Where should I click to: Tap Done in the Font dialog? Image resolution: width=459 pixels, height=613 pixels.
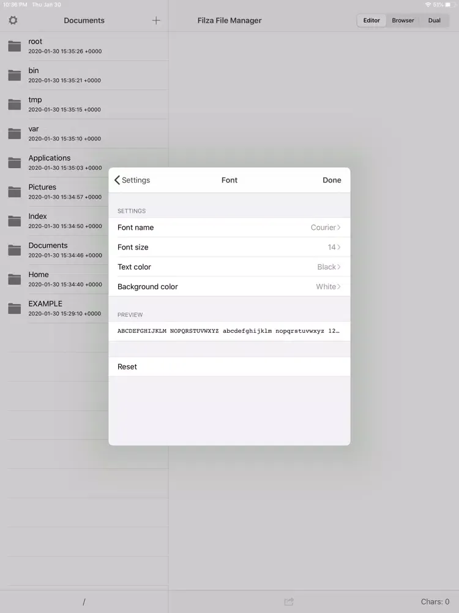(x=332, y=180)
